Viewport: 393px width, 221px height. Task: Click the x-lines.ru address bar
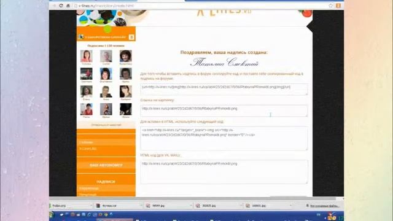coord(201,6)
